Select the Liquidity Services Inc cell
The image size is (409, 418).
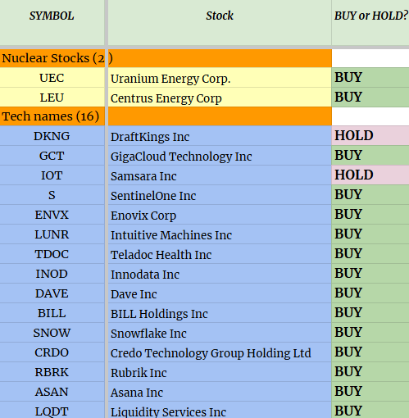pyautogui.click(x=220, y=410)
